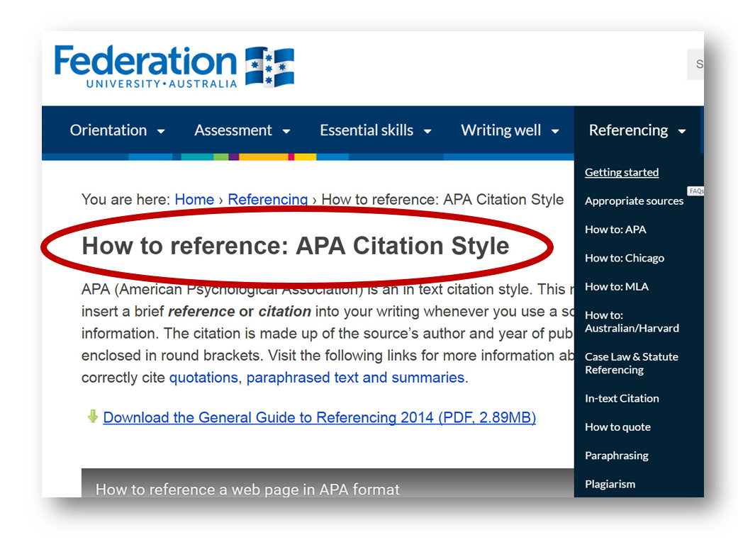
Task: Follow the Referencing breadcrumb link
Action: 268,200
